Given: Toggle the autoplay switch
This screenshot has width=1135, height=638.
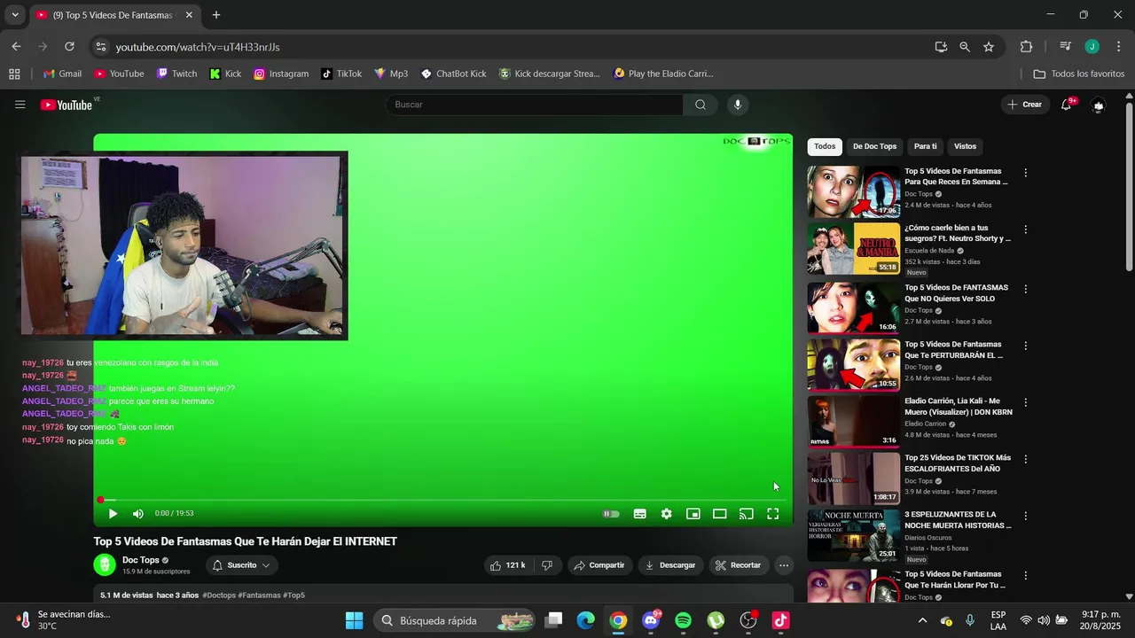Looking at the screenshot, I should pyautogui.click(x=611, y=513).
